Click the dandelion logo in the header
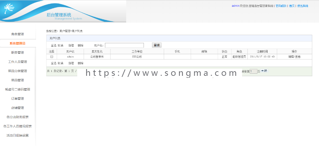 click(x=9, y=9)
